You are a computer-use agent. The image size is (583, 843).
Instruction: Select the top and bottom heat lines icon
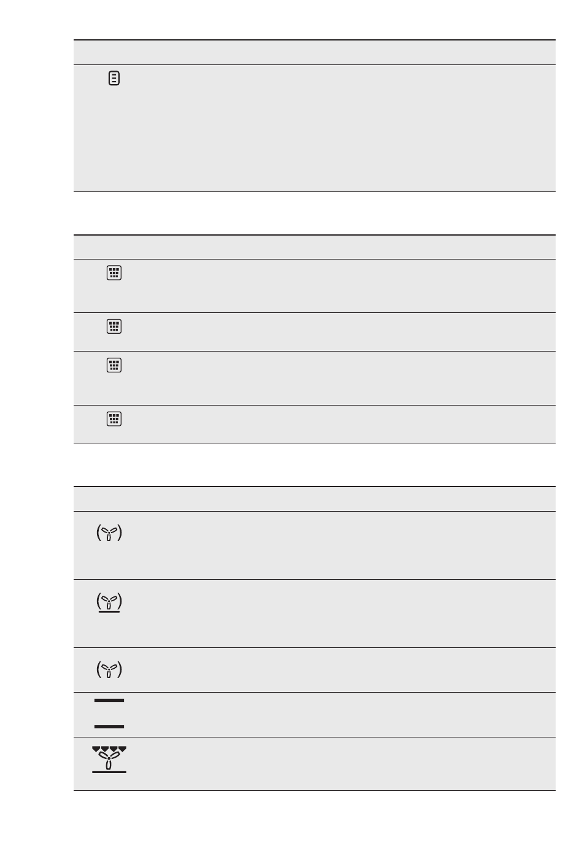pyautogui.click(x=109, y=714)
